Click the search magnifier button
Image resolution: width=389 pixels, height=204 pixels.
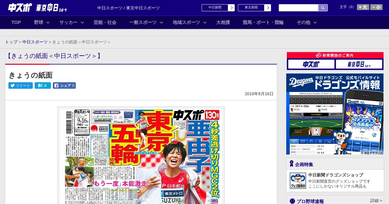[323, 8]
